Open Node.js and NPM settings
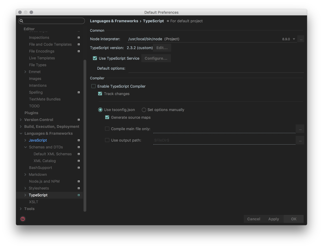323x248 pixels. coord(44,181)
